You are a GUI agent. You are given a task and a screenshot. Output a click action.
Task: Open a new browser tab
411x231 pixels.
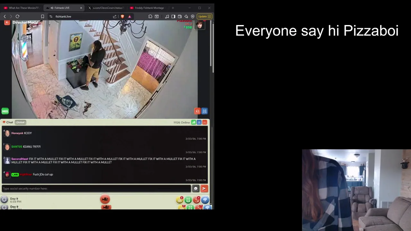click(173, 8)
